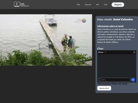The height and width of the screenshot is (103, 138).
Task: Click the Señal Colombia video player
Action: pos(46,40)
